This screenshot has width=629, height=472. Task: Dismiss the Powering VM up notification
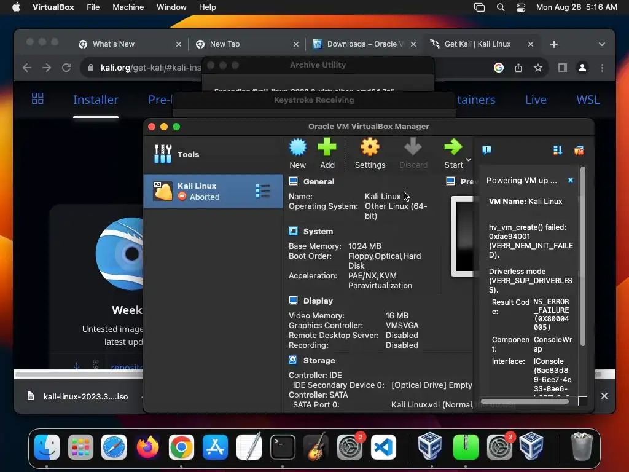point(571,180)
